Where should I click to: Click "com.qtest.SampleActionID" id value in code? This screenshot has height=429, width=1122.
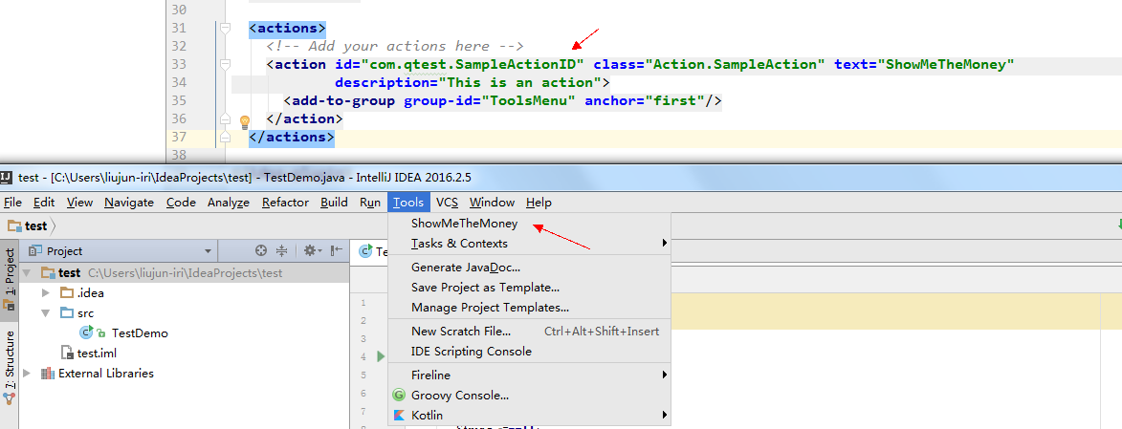point(473,64)
